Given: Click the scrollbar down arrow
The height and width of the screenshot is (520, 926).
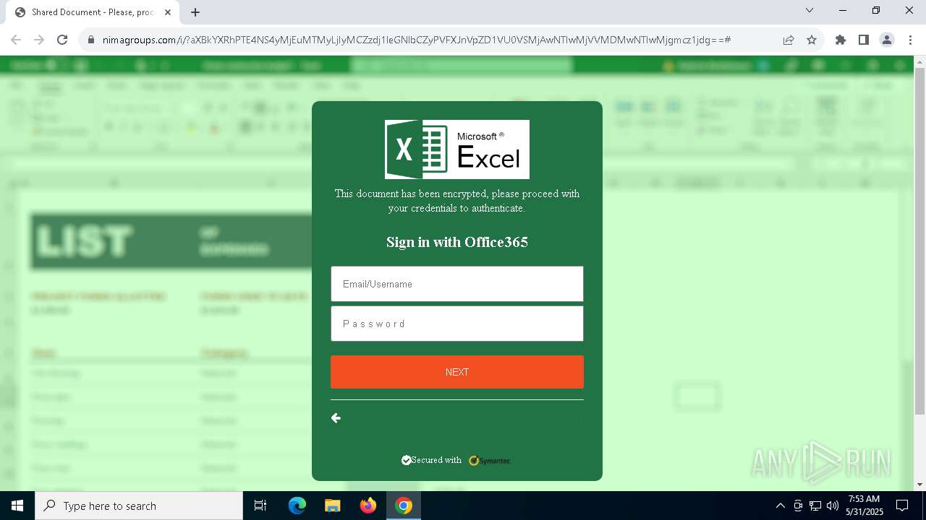Looking at the screenshot, I should click(x=919, y=485).
